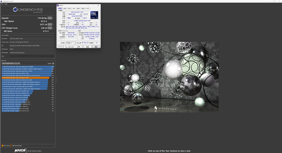Click the MAXON logo at bottom
The image size is (282, 153).
[20, 150]
